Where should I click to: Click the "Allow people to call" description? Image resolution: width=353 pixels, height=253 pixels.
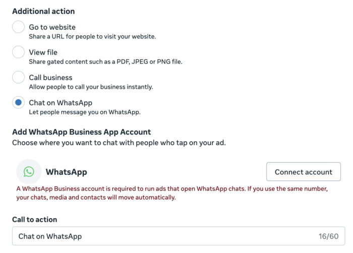91,87
